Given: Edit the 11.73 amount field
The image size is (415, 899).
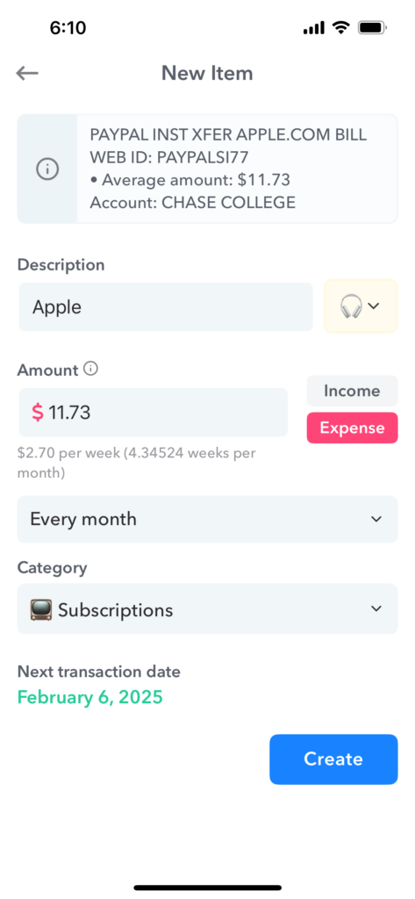Looking at the screenshot, I should (x=153, y=413).
